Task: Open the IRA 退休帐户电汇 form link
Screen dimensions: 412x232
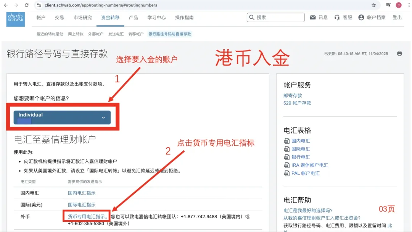Action: click(310, 165)
